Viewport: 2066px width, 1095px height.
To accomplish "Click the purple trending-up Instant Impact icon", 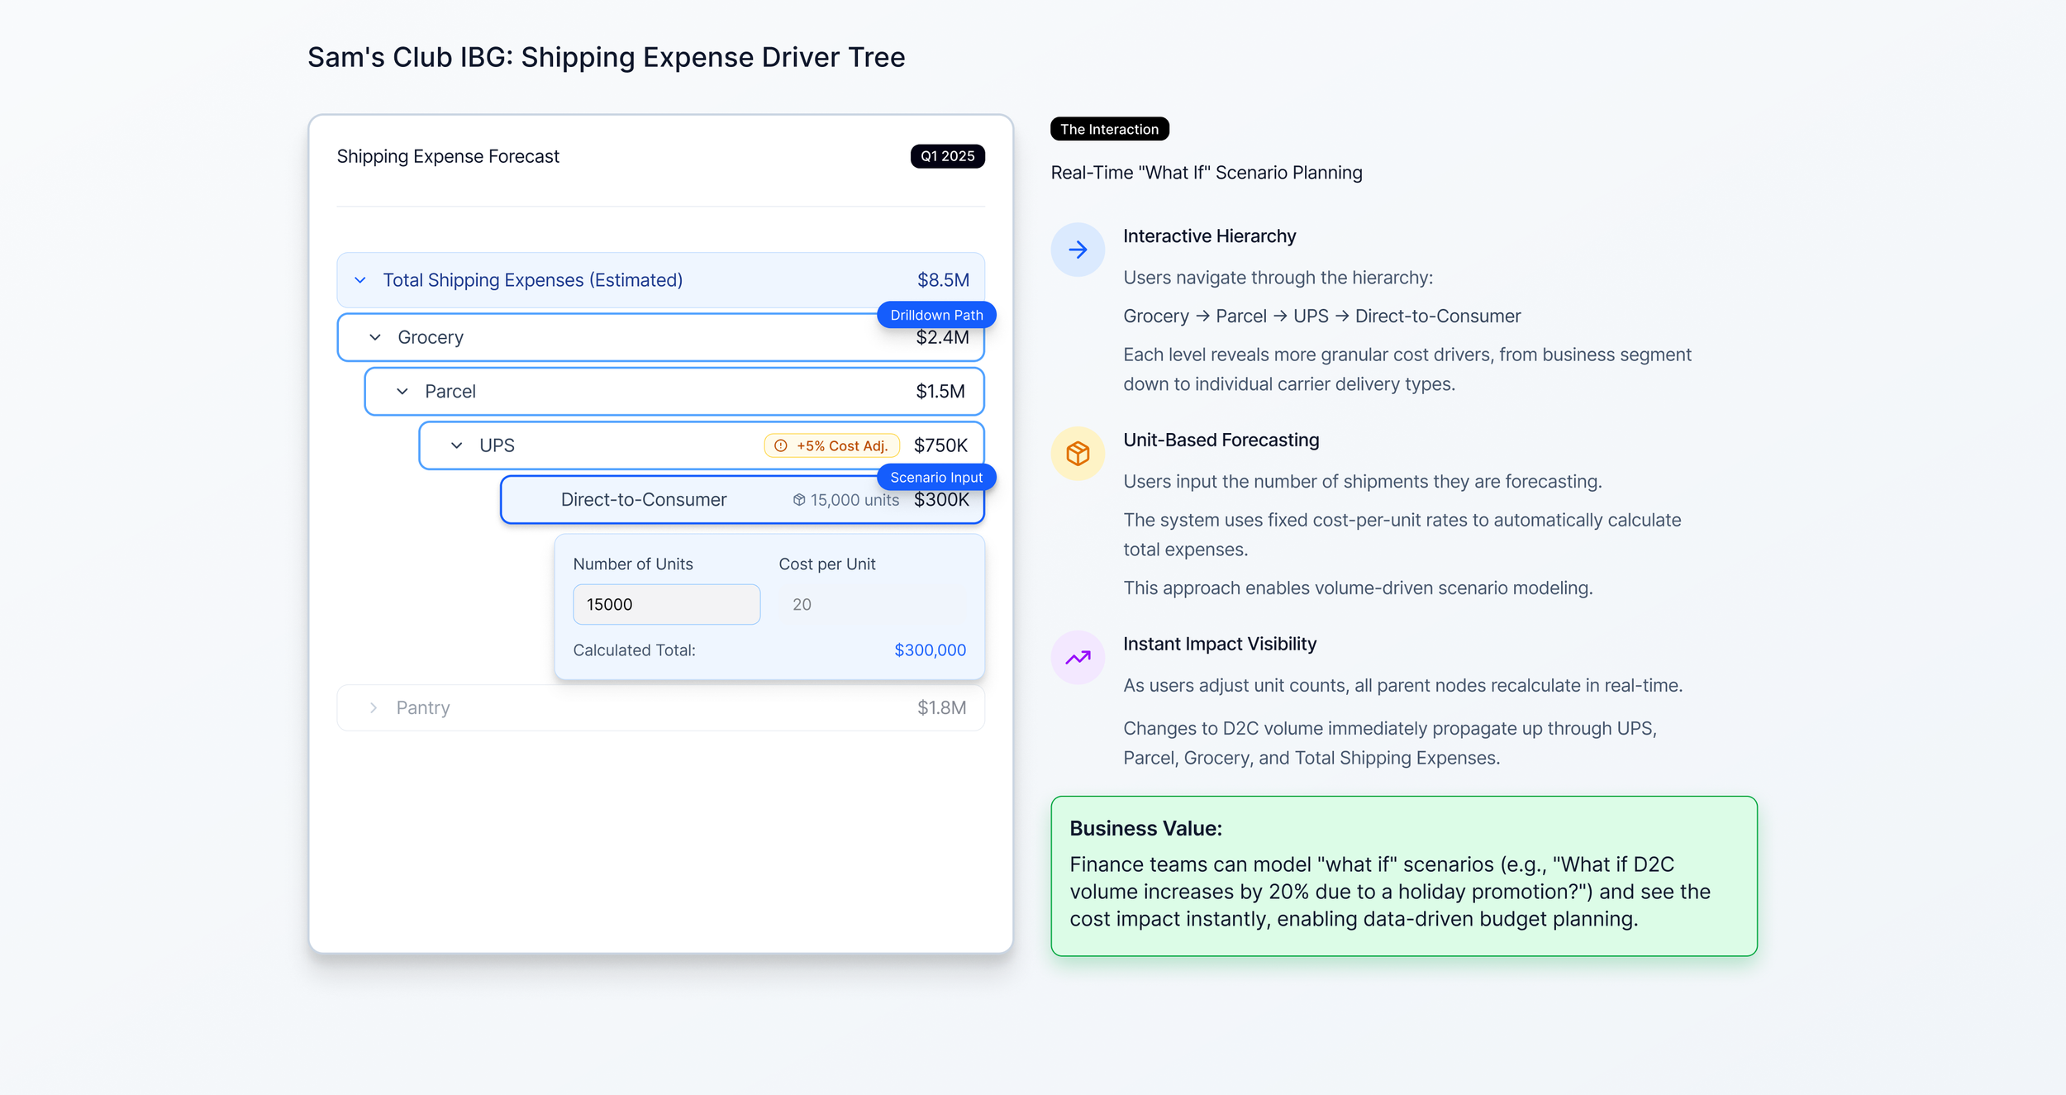I will click(1077, 657).
